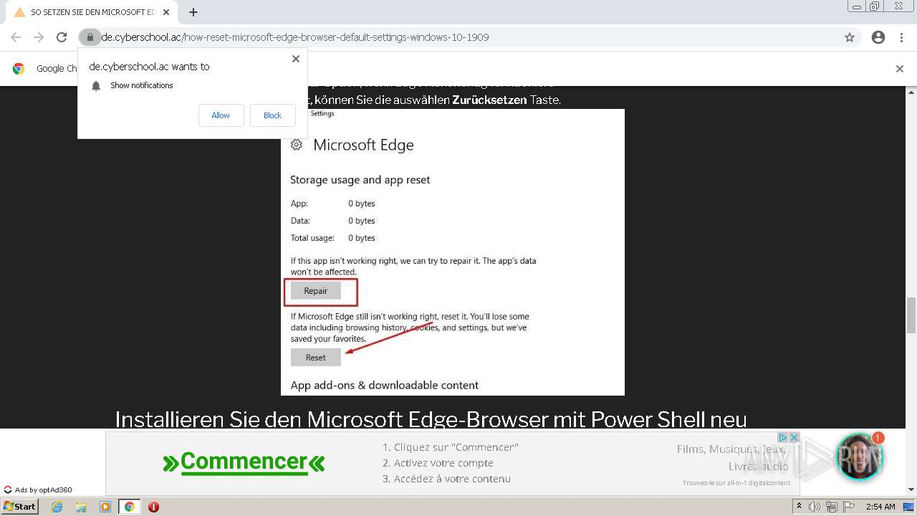917x516 pixels.
Task: Open the Chrome three-dot menu
Action: coord(902,37)
